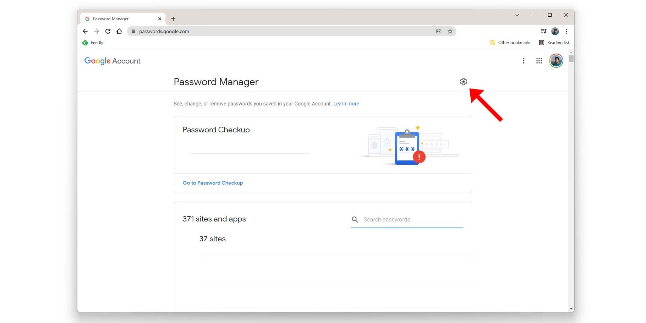
Task: Expand the window controls chevron dropdown
Action: click(x=517, y=15)
